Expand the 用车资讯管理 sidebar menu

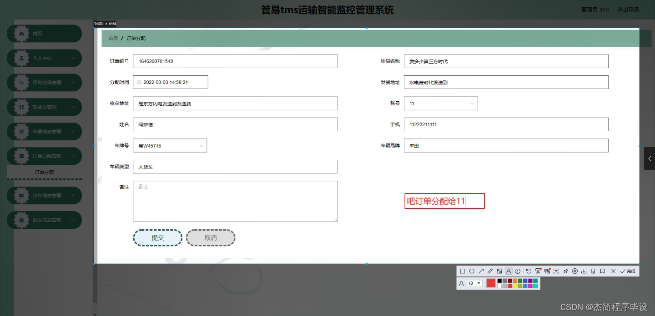[x=44, y=83]
